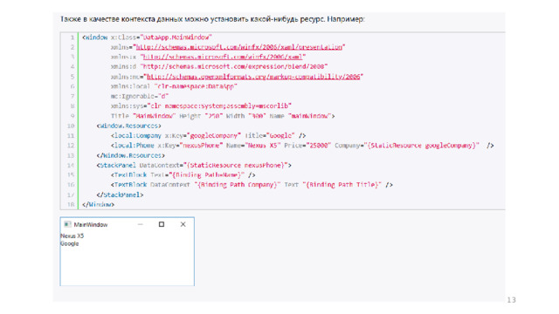Click the "clr-namespace:DataApp" value
Image resolution: width=559 pixels, height=314 pixels.
(x=196, y=86)
